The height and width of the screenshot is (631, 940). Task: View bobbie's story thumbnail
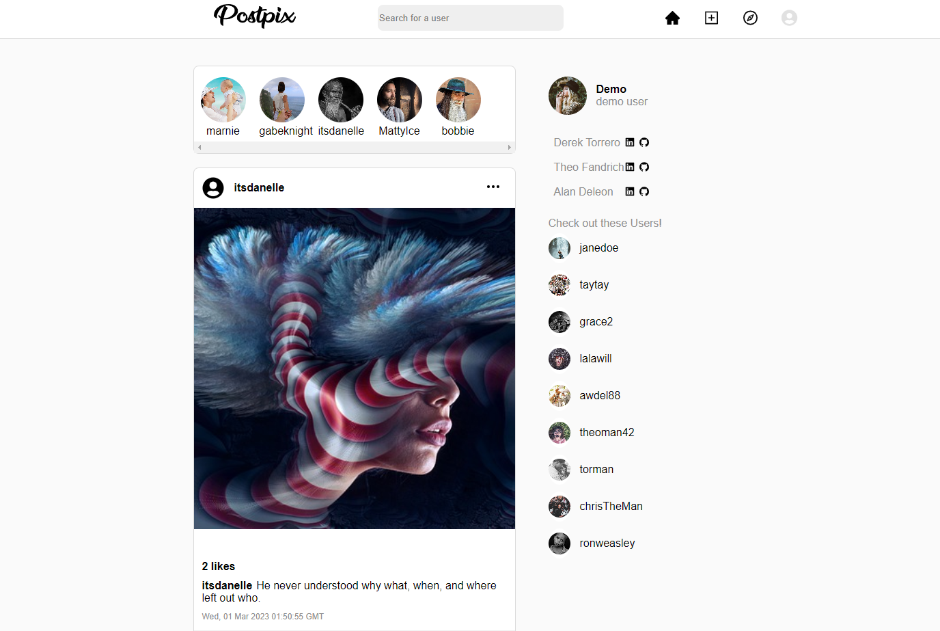point(458,100)
